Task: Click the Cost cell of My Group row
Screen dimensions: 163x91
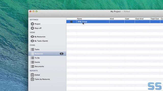Action: [130, 22]
